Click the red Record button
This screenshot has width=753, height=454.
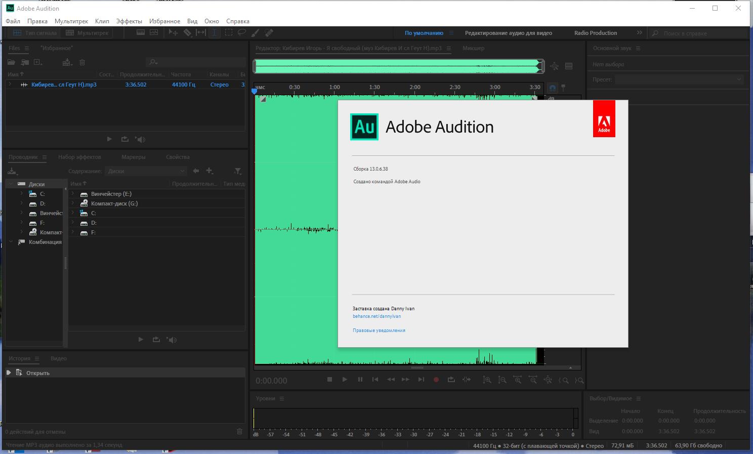pos(436,380)
